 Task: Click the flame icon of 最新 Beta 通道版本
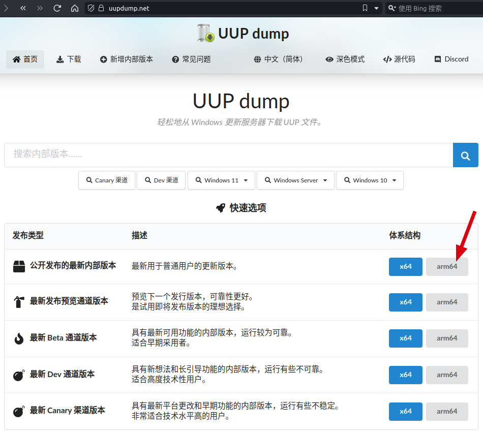point(19,338)
